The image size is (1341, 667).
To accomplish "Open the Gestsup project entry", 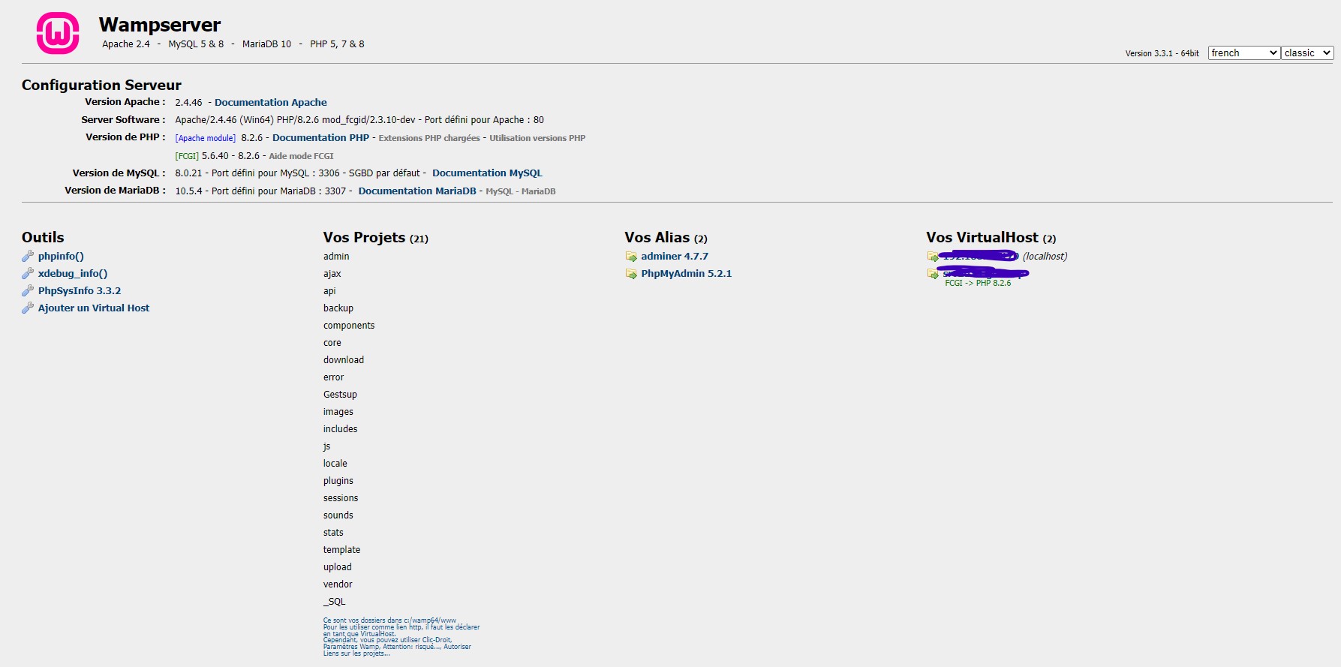I will (340, 395).
